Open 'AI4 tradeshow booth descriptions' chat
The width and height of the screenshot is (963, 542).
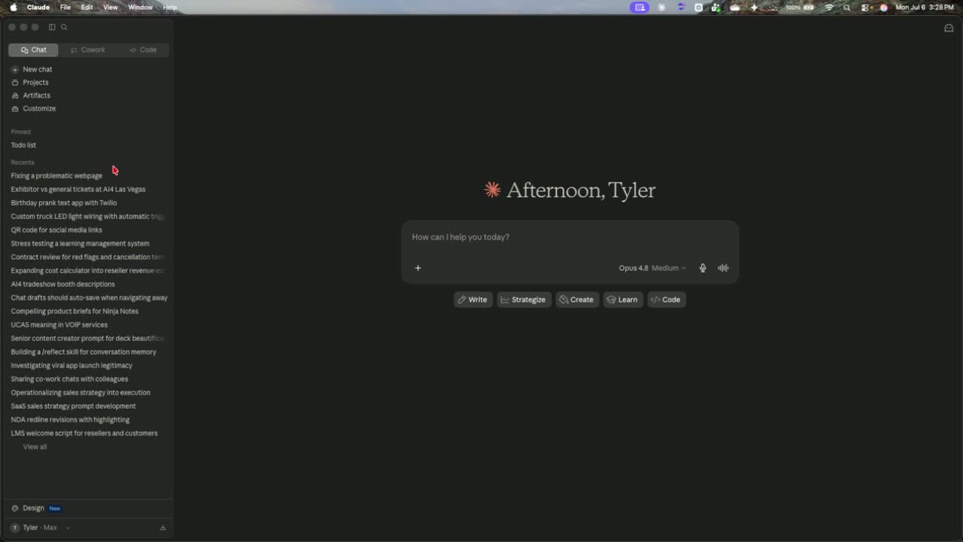[x=62, y=285]
